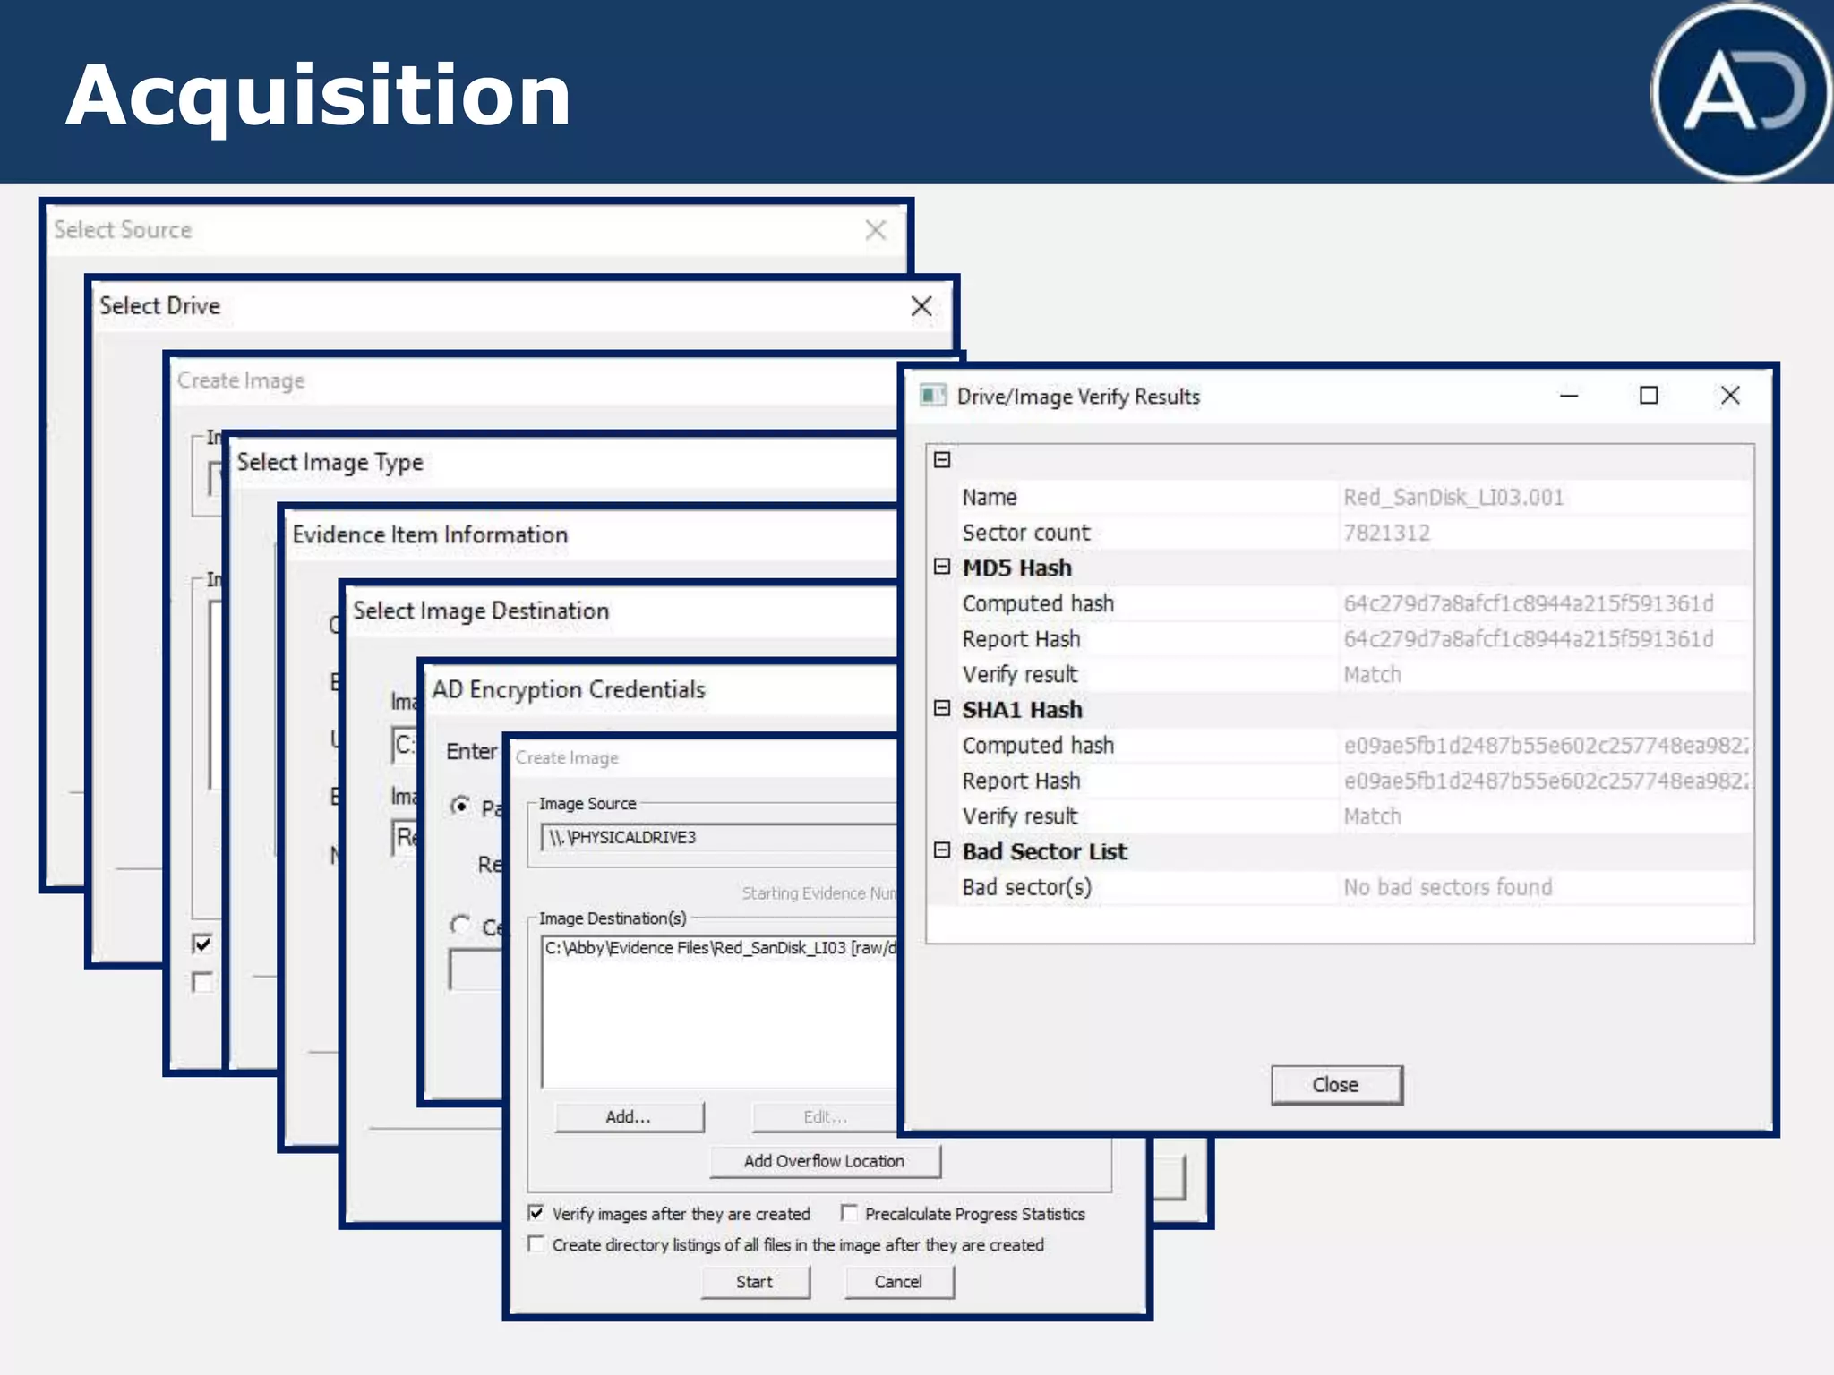Close the Select Source dialog
The image size is (1834, 1375).
click(876, 230)
